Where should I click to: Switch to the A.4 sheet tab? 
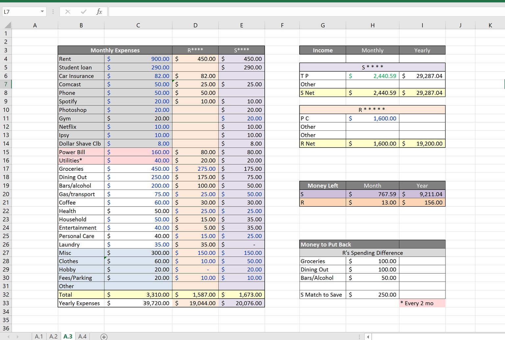(82, 336)
